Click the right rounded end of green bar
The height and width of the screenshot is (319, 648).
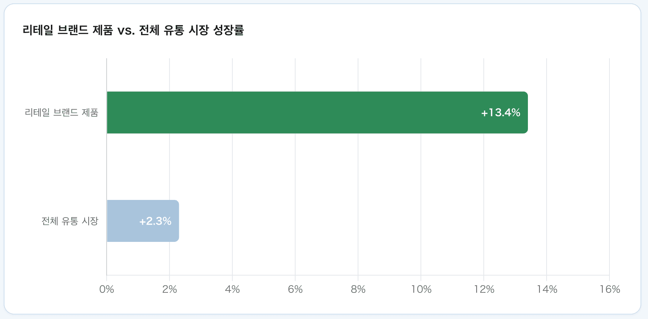coord(525,112)
